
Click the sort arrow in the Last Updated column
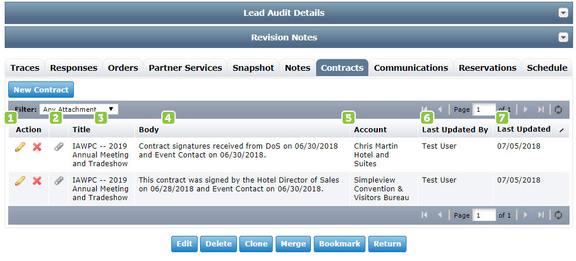pyautogui.click(x=562, y=130)
